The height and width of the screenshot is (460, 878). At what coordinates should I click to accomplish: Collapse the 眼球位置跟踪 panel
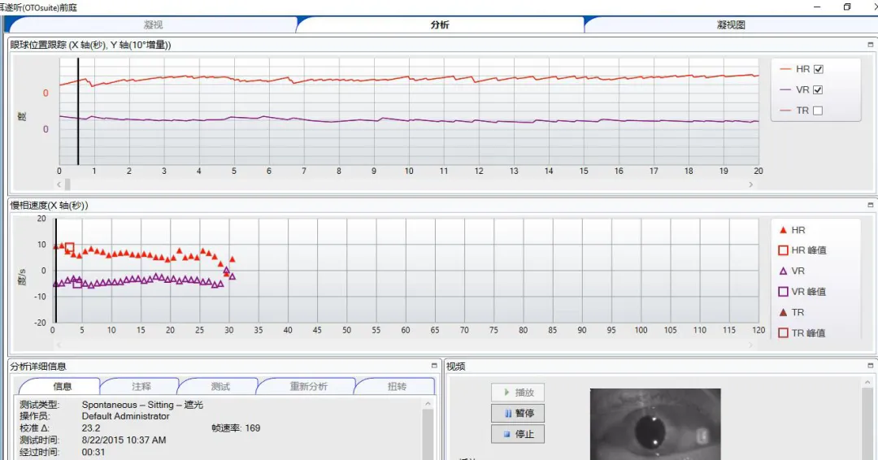click(870, 44)
